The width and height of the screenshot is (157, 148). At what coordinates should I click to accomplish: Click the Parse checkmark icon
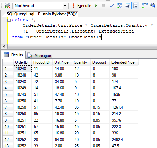112,6
